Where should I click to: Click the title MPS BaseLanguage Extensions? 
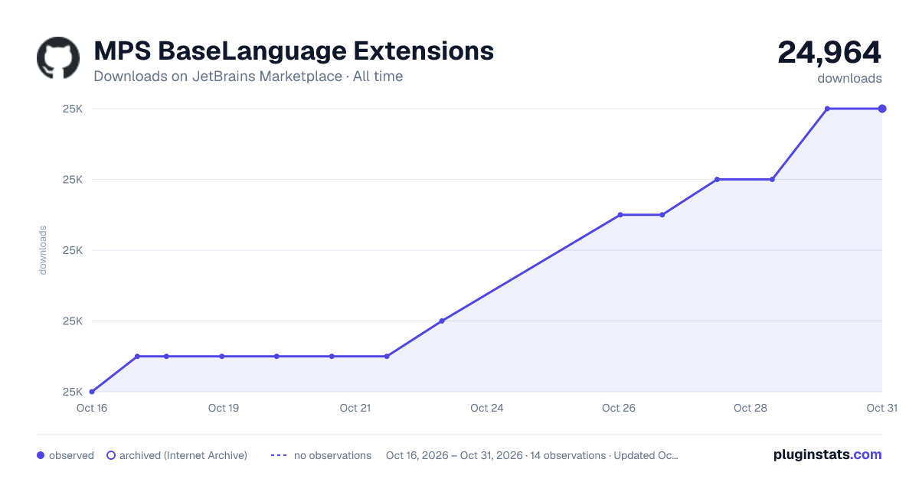(293, 50)
